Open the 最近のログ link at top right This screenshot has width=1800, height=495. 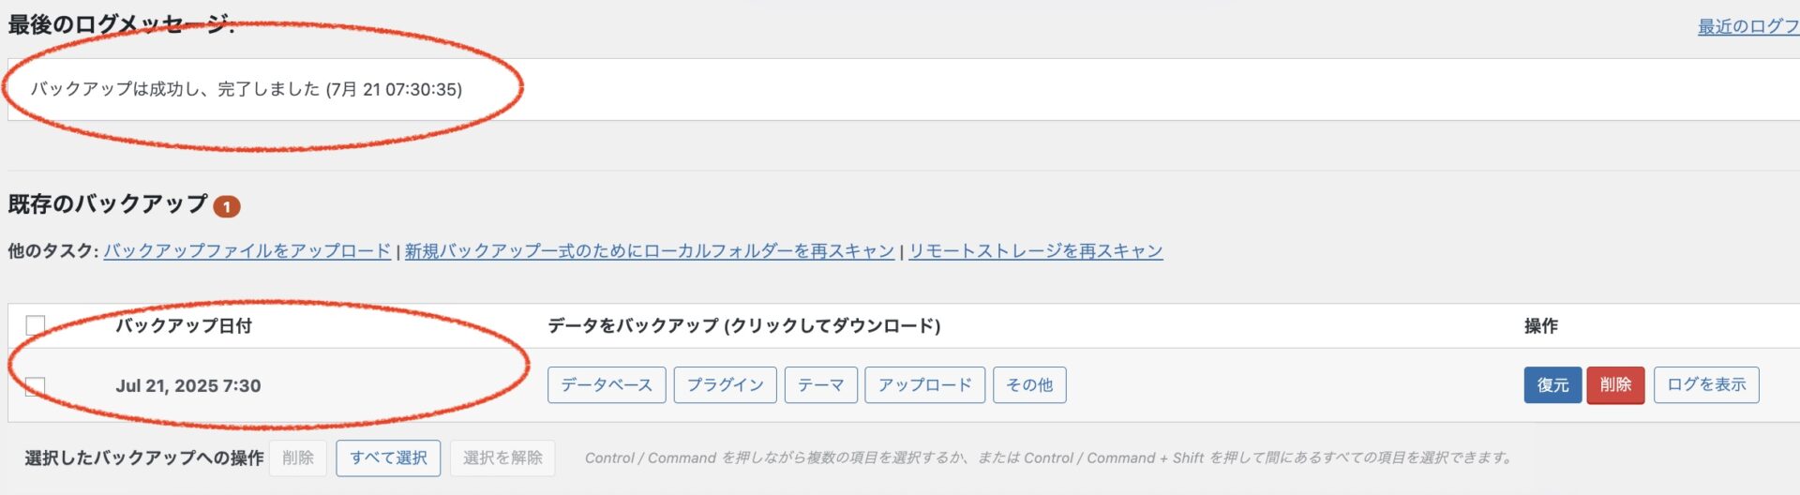pyautogui.click(x=1748, y=26)
